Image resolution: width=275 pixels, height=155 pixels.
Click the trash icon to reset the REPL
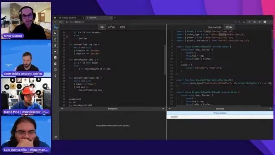(55, 46)
